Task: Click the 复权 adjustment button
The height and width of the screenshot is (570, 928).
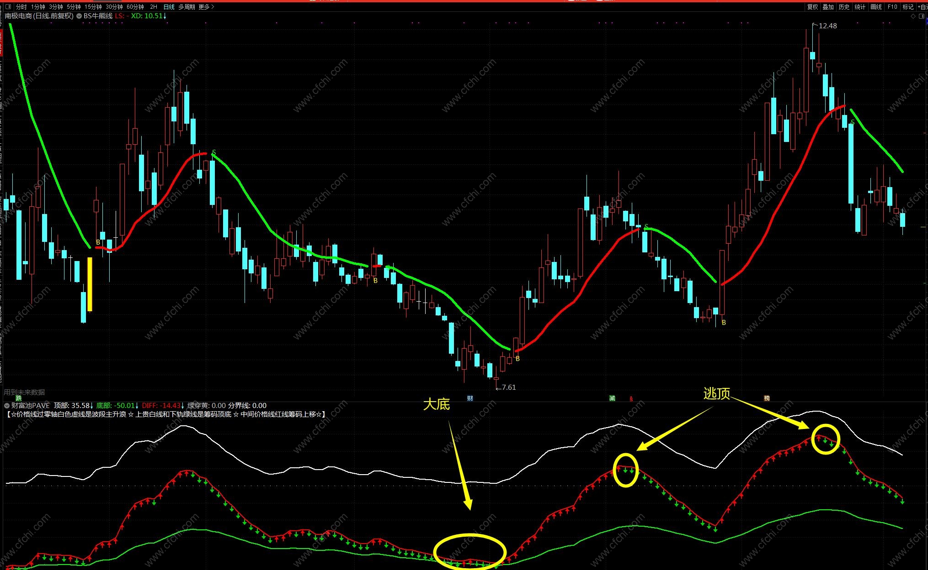Action: tap(812, 7)
